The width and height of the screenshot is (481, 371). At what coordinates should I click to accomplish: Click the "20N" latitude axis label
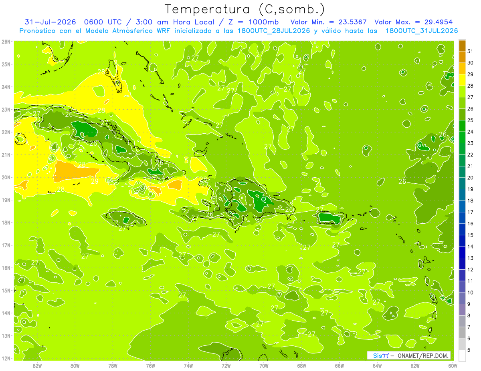click(6, 177)
